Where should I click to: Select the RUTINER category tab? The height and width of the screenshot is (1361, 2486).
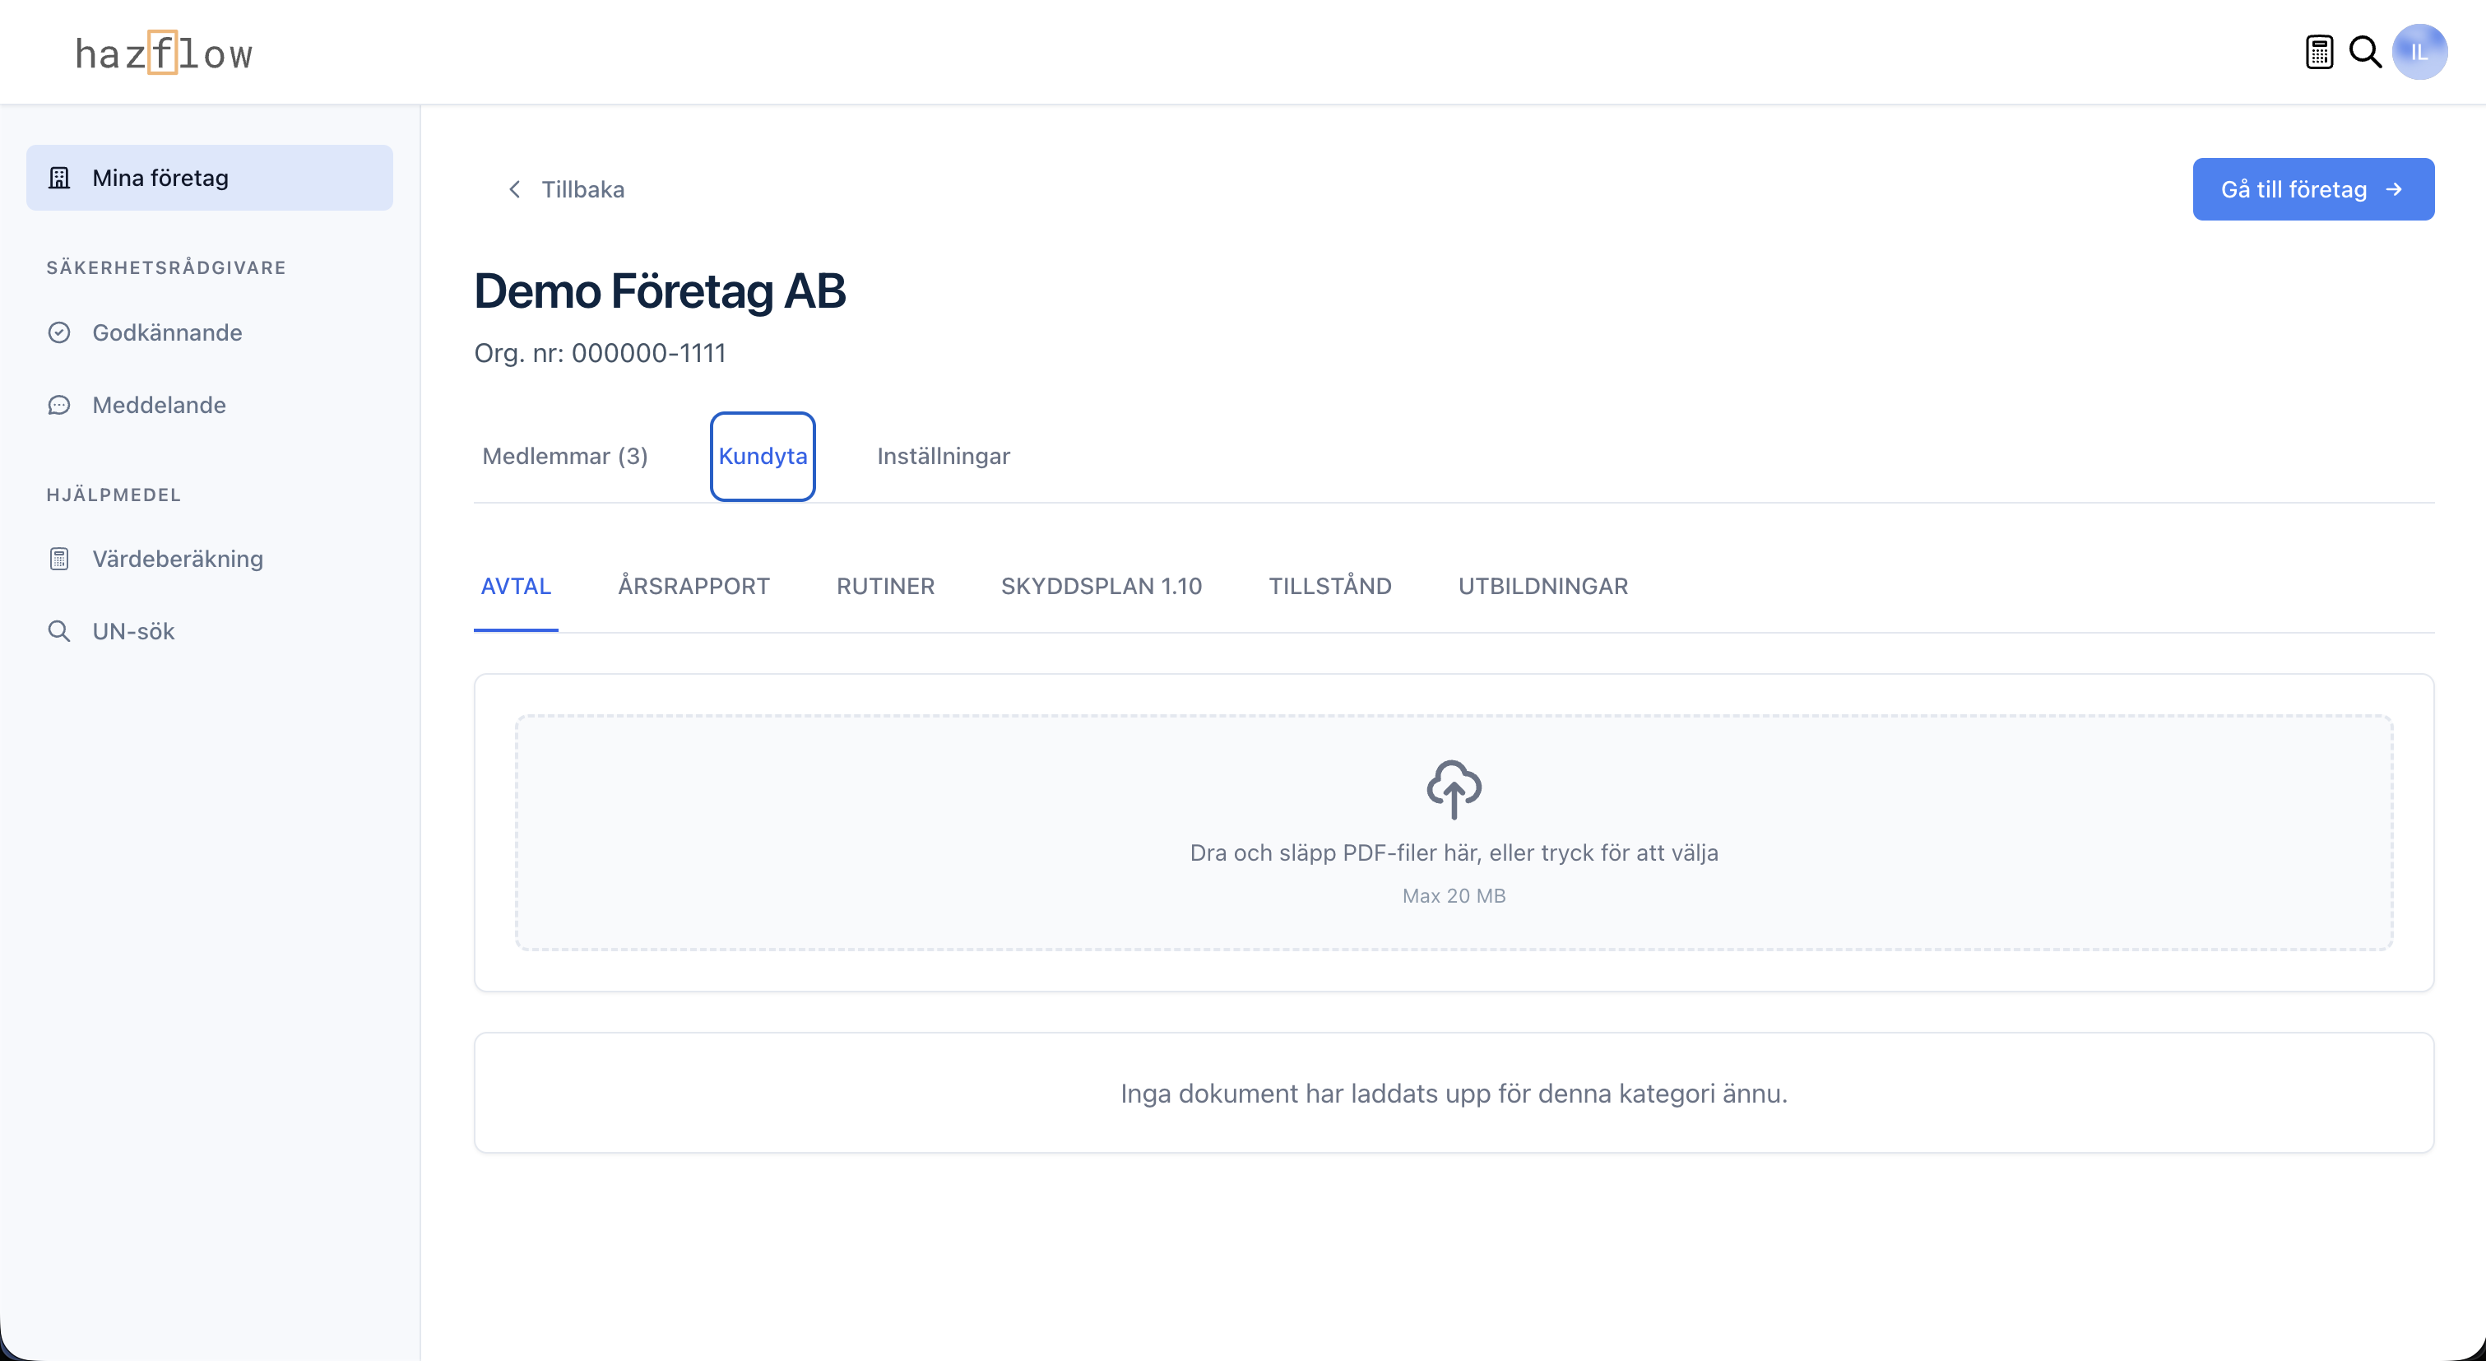click(885, 586)
